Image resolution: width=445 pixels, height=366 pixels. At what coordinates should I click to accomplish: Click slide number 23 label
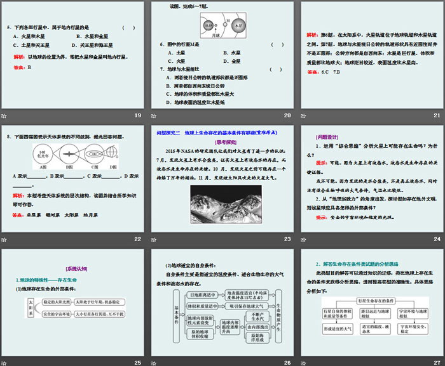click(287, 239)
